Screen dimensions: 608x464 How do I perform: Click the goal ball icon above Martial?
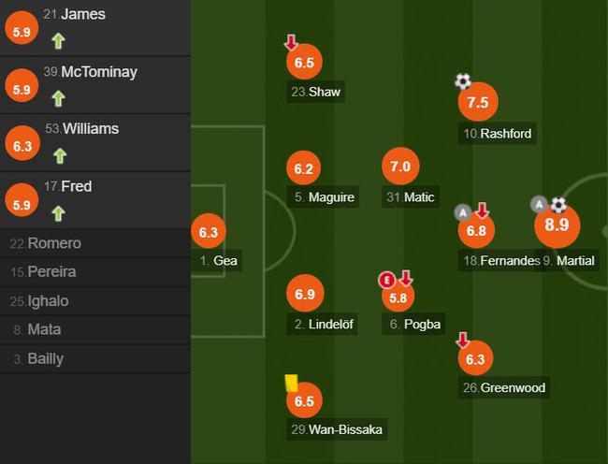[558, 205]
